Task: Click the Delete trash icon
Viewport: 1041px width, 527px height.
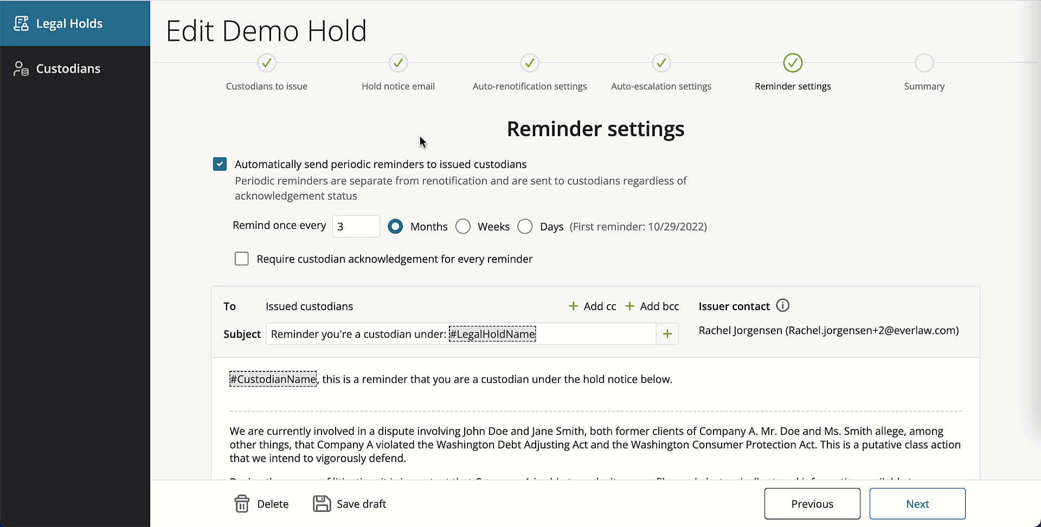Action: click(x=242, y=504)
